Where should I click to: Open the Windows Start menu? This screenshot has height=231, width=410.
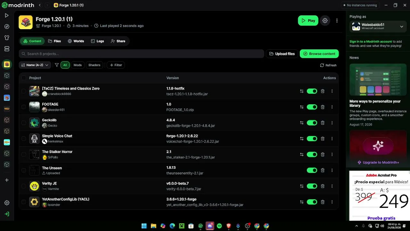pyautogui.click(x=144, y=226)
